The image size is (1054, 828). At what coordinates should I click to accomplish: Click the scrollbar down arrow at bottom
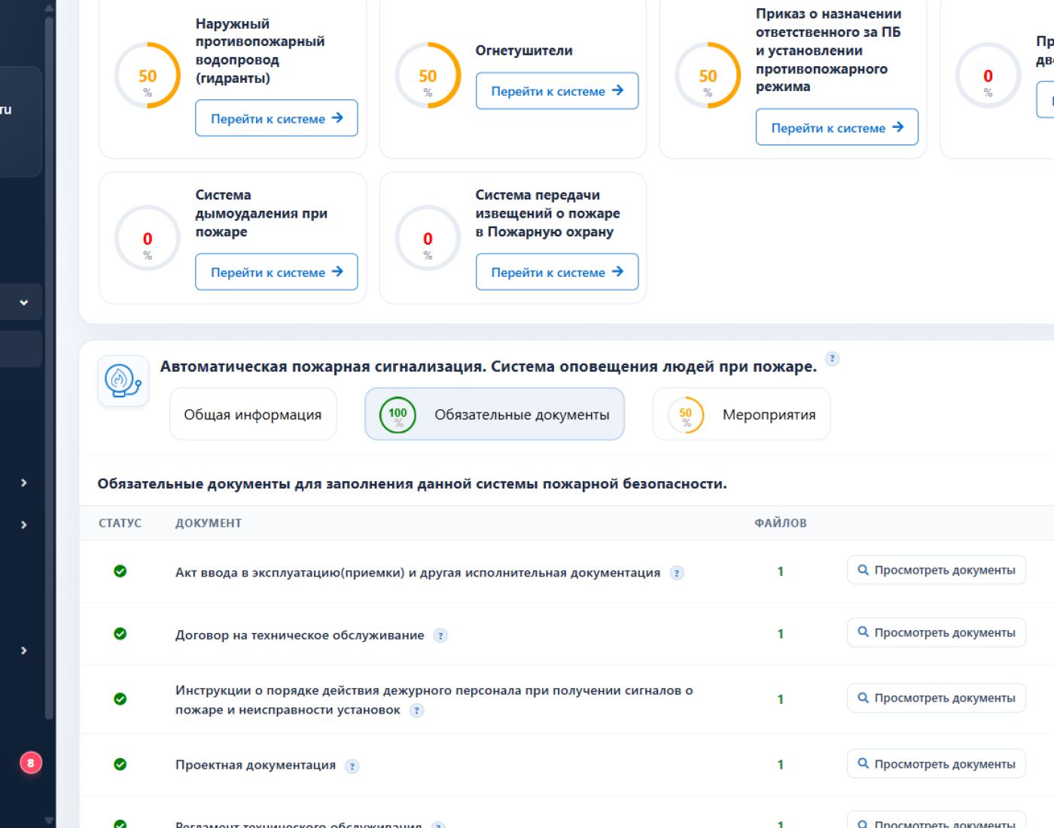click(x=49, y=820)
